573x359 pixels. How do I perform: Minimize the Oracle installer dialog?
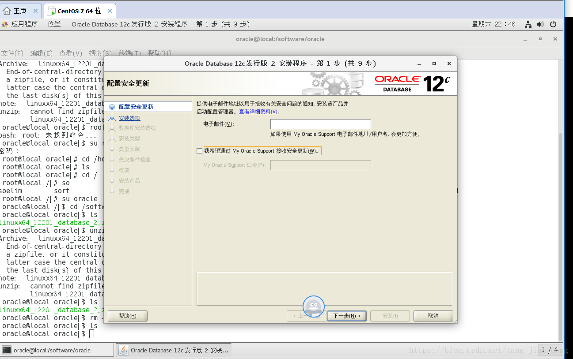tap(419, 64)
